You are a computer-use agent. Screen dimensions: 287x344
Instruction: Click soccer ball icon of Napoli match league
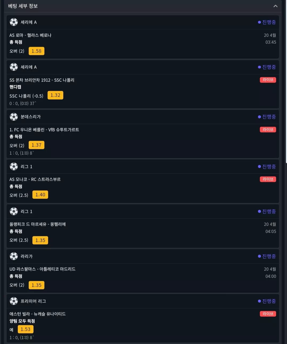pos(14,67)
